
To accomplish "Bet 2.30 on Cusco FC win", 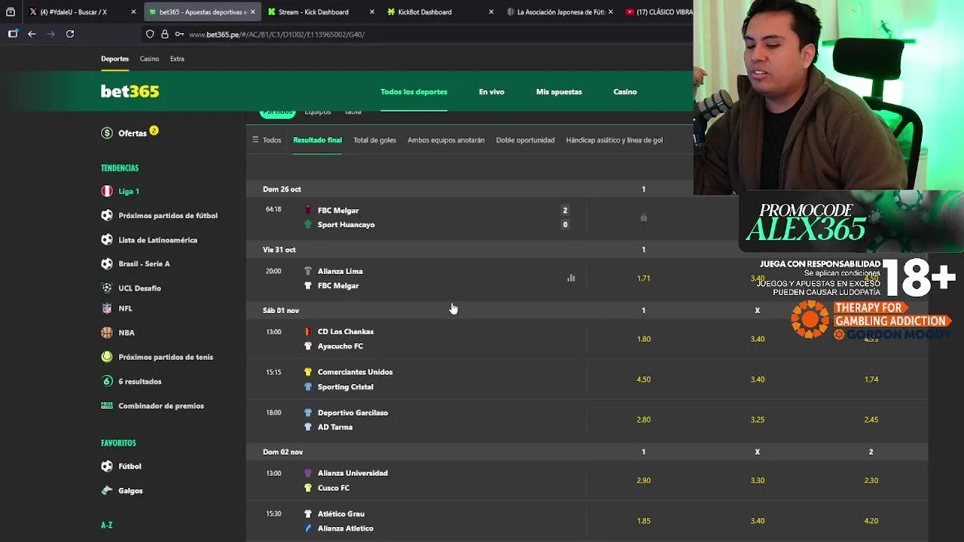I will [x=871, y=480].
